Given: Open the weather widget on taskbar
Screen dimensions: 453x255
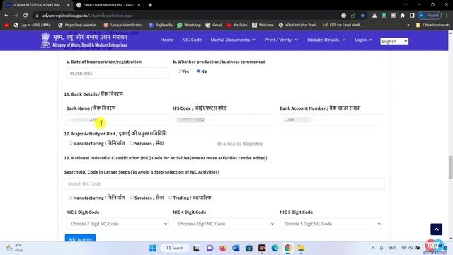Looking at the screenshot, I should (14, 248).
